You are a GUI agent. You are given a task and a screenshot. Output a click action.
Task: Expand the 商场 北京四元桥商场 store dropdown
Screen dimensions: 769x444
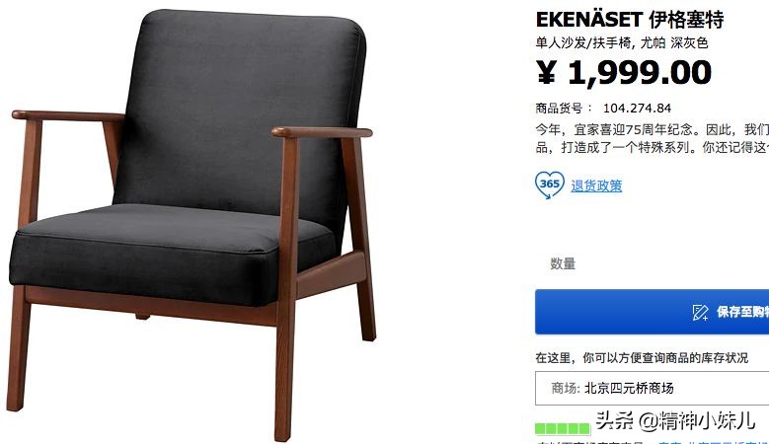pyautogui.click(x=652, y=388)
